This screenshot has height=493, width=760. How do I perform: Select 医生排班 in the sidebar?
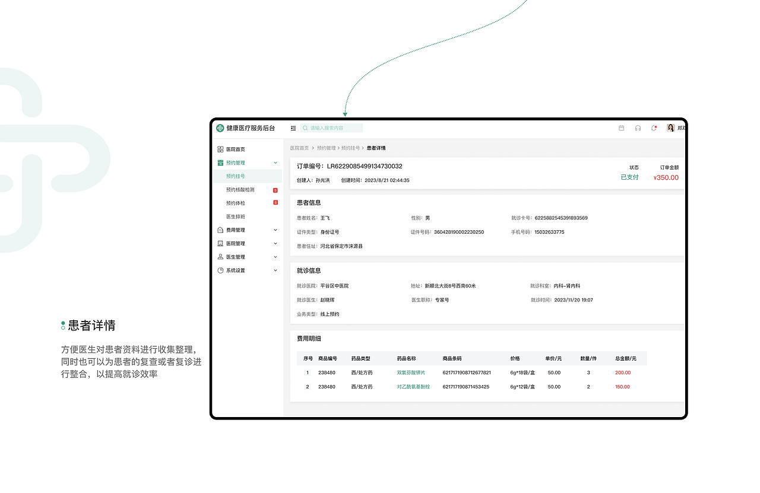236,217
